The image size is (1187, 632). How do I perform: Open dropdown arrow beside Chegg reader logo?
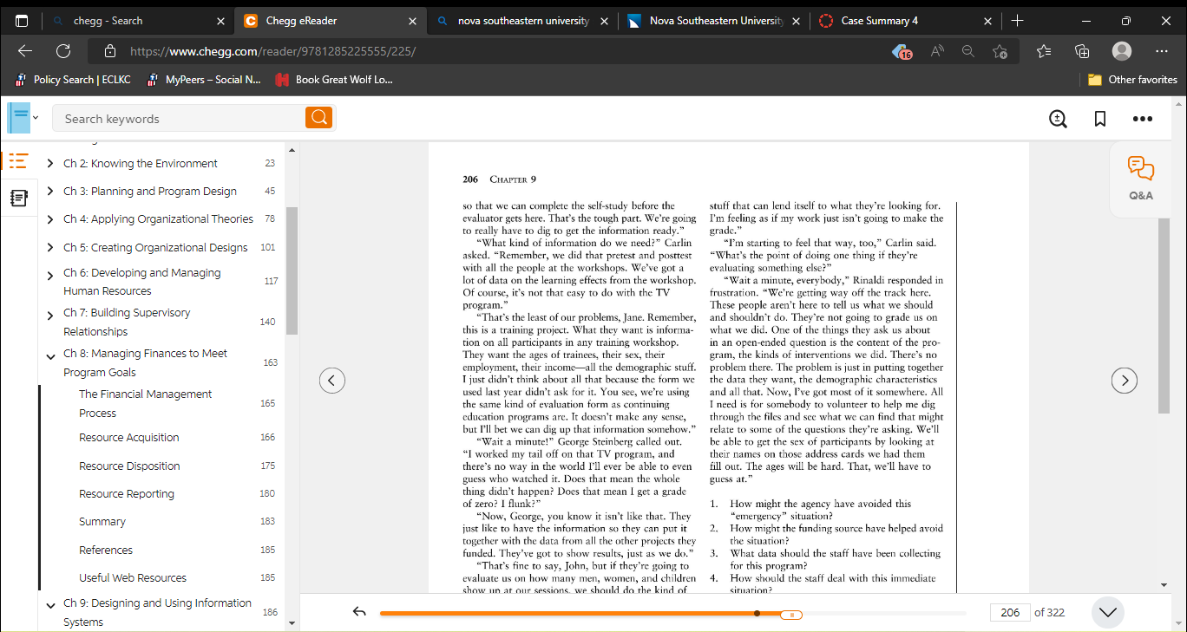pos(36,118)
